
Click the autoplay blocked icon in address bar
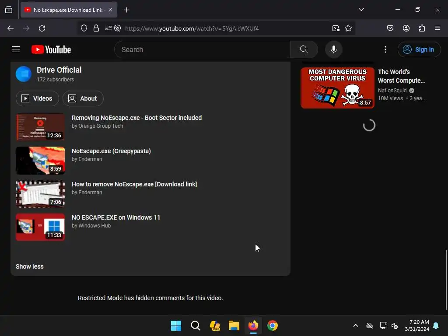[117, 28]
